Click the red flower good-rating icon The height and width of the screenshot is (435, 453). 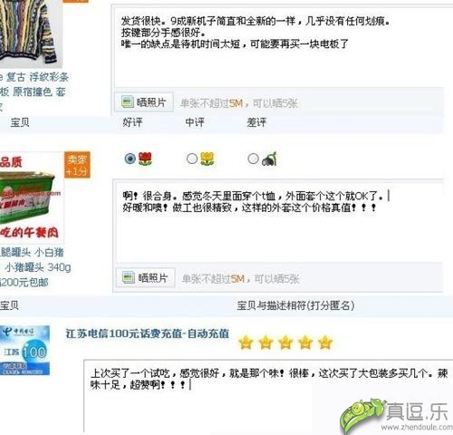[145, 159]
